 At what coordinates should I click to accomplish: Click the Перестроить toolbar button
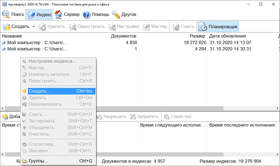tap(87, 27)
